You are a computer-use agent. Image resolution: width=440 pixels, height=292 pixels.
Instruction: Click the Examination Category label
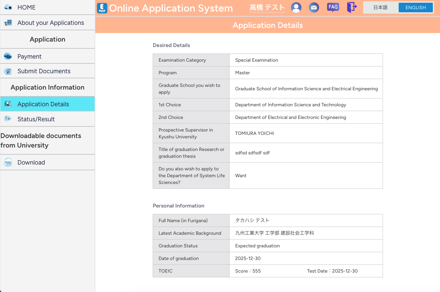tap(182, 60)
